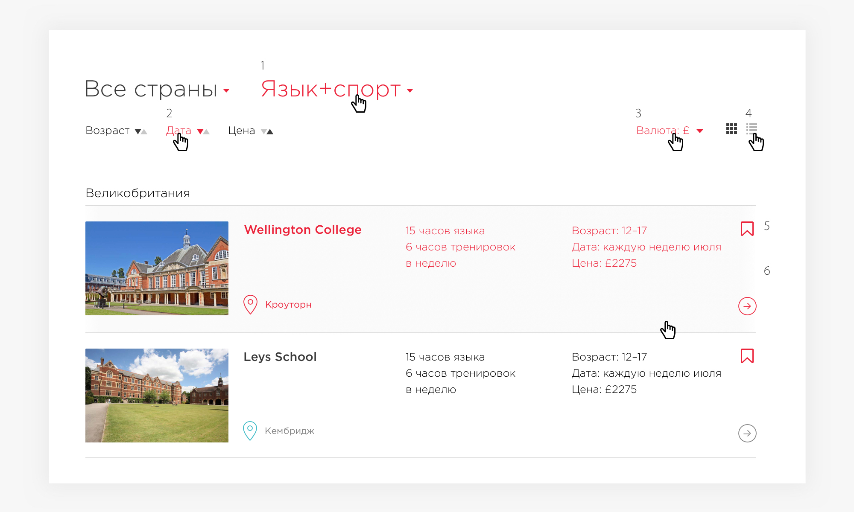Viewport: 854px width, 512px height.
Task: Open Wellington College via arrow circle
Action: point(747,306)
